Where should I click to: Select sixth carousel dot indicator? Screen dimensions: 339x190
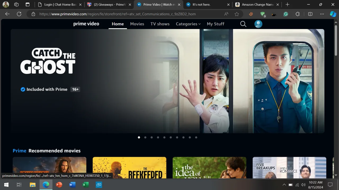pyautogui.click(x=171, y=137)
